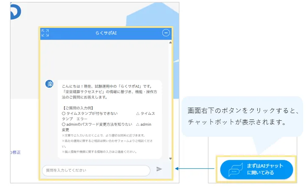Click the 修正 link on left edge
The width and height of the screenshot is (306, 187).
pyautogui.click(x=16, y=152)
